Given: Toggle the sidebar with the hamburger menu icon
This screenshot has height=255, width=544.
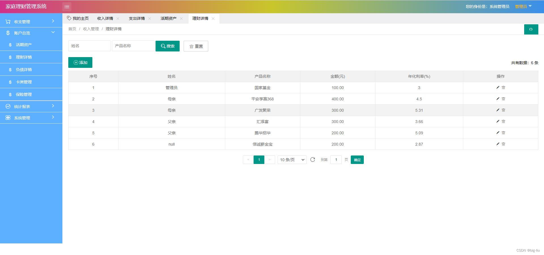Looking at the screenshot, I should [x=67, y=7].
